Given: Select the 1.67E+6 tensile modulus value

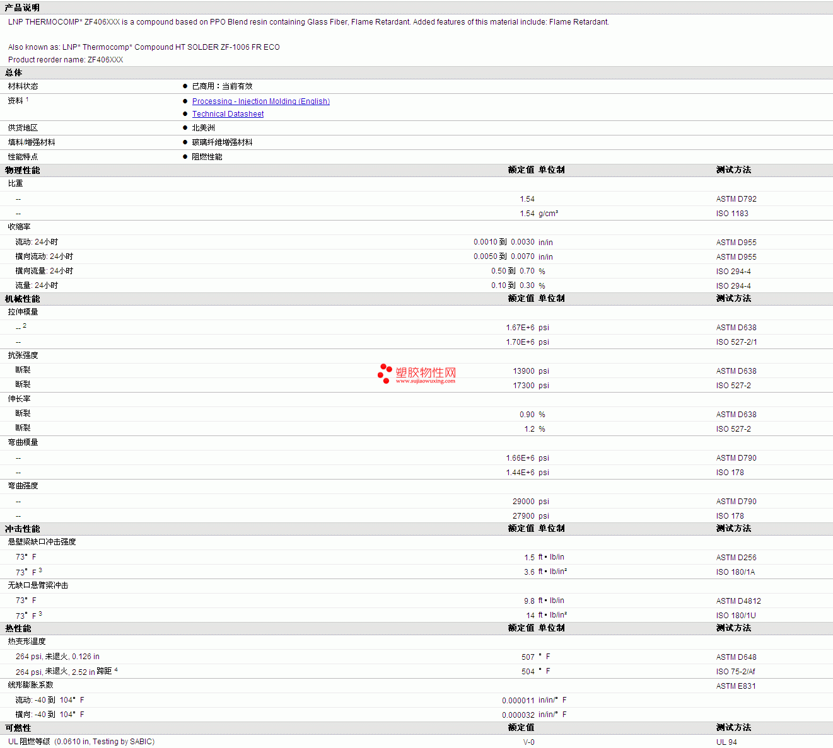Looking at the screenshot, I should coord(520,328).
